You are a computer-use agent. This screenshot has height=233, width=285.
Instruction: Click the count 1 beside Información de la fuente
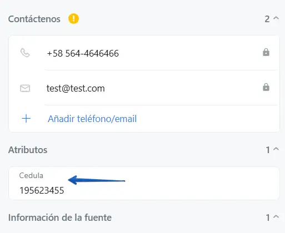pos(268,217)
